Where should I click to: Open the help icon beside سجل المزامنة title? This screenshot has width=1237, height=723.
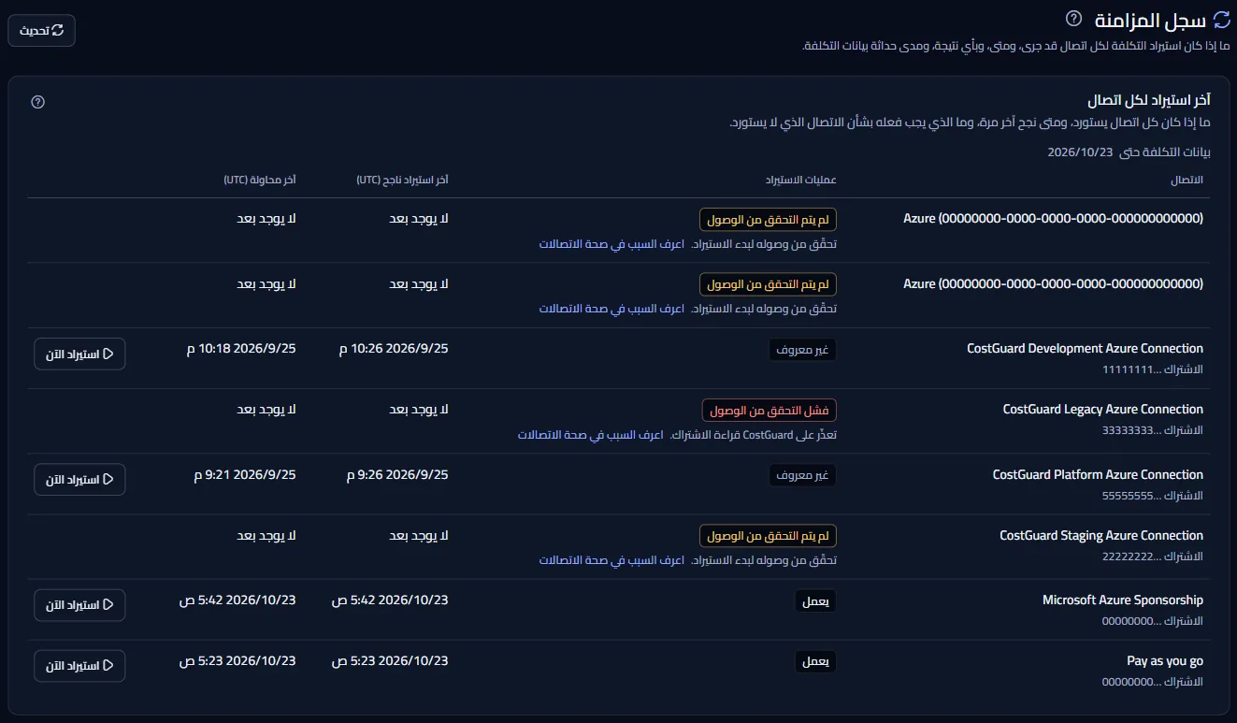1074,19
